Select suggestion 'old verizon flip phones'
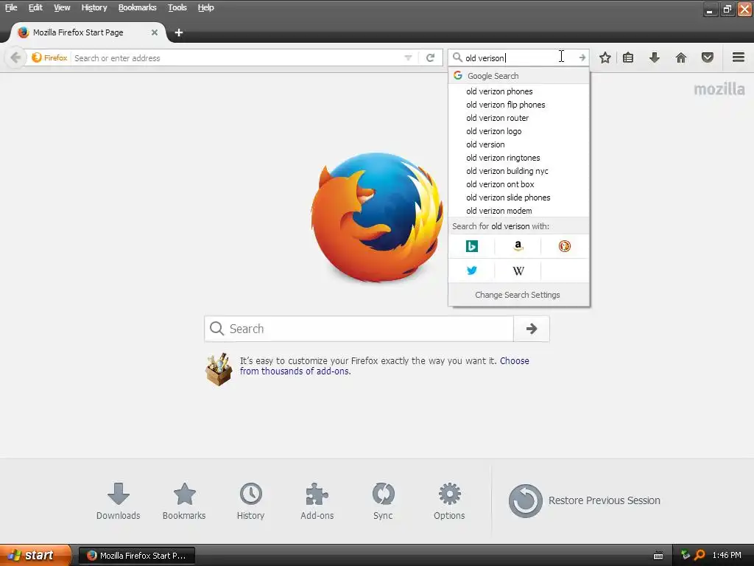The image size is (754, 566). (518, 105)
